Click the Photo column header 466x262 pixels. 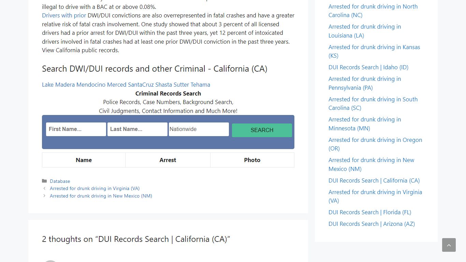(x=252, y=160)
